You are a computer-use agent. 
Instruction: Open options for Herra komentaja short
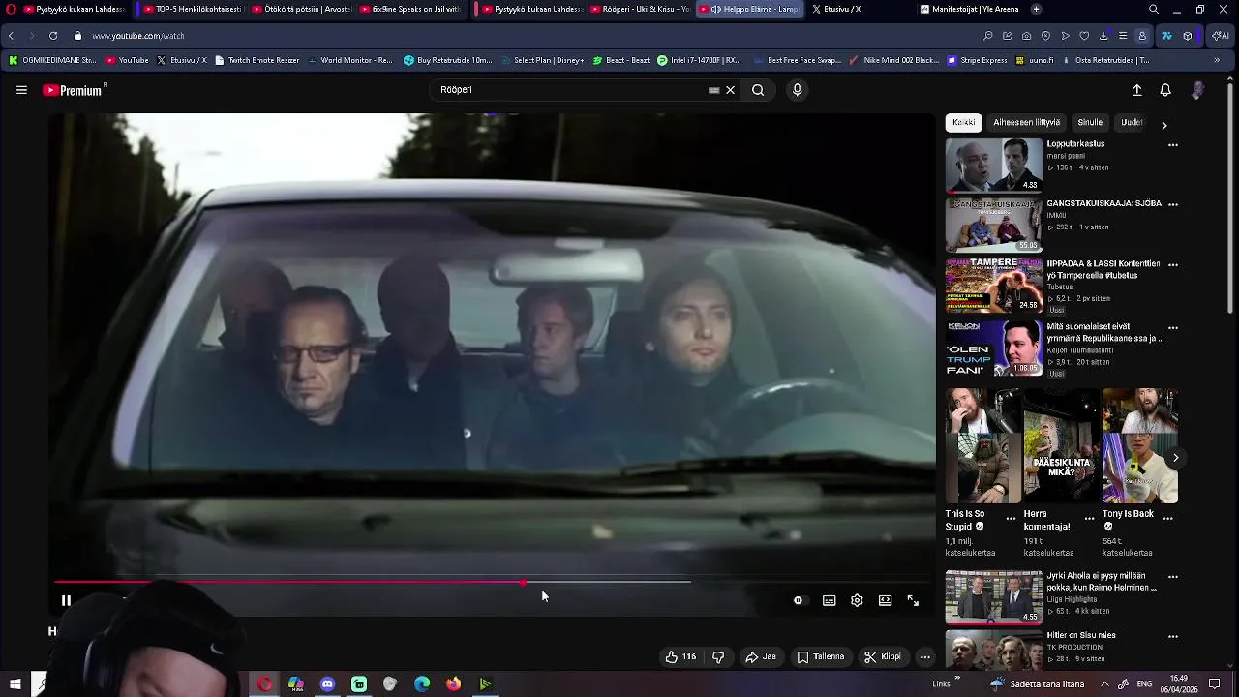(x=1089, y=518)
